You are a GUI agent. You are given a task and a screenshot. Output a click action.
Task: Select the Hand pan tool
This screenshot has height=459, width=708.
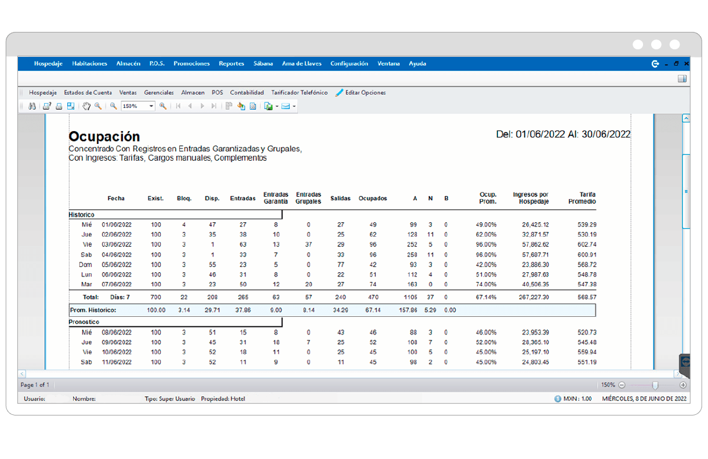tap(86, 106)
